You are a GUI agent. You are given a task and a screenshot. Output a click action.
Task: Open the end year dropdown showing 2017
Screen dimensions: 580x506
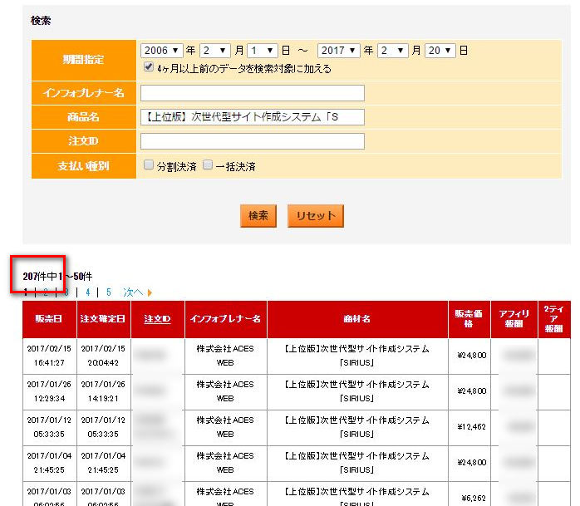point(338,51)
